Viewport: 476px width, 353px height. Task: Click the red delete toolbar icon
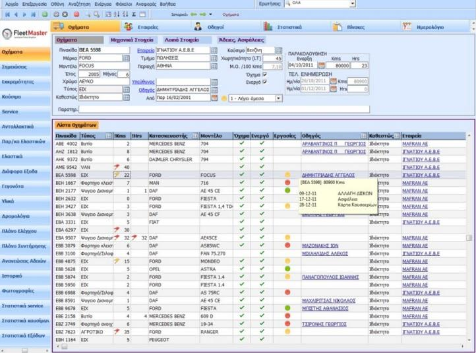pos(76,15)
